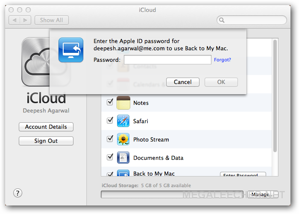The width and height of the screenshot is (299, 214).
Task: Go back with the left arrow button
Action: point(14,20)
